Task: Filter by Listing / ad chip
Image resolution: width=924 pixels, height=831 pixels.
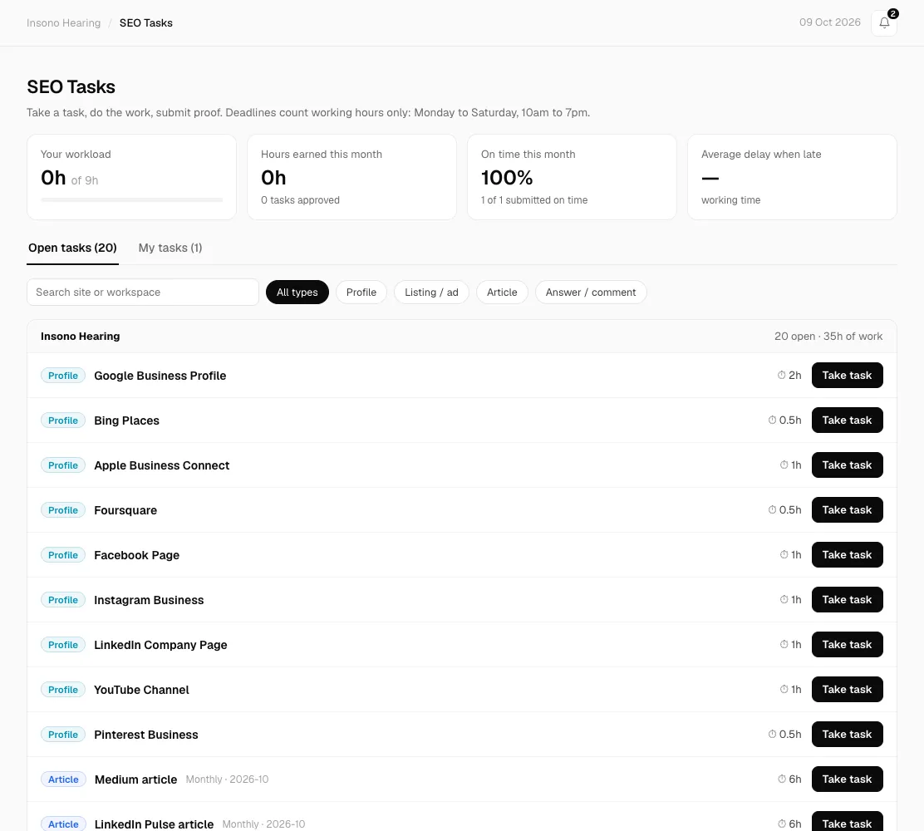Action: 431,293
